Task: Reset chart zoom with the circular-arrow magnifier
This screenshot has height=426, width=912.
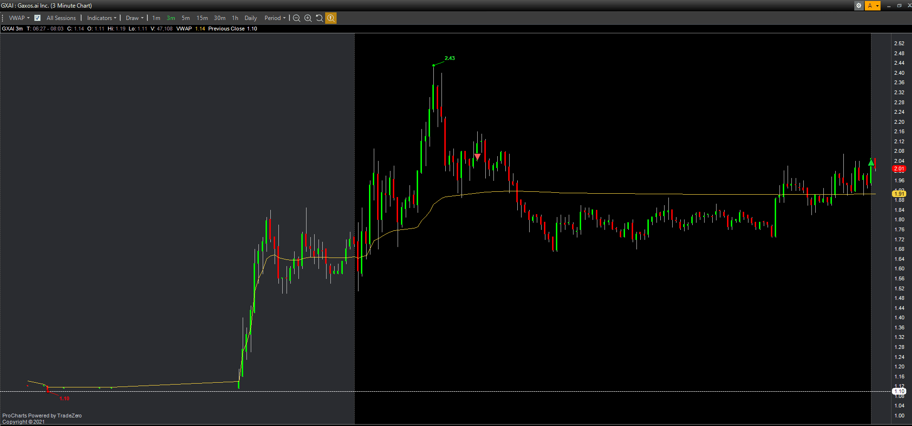Action: 319,18
